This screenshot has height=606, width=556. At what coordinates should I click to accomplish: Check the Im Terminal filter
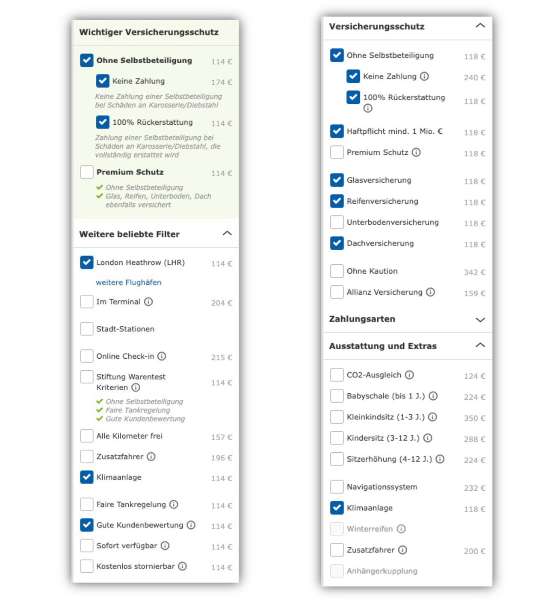click(87, 302)
